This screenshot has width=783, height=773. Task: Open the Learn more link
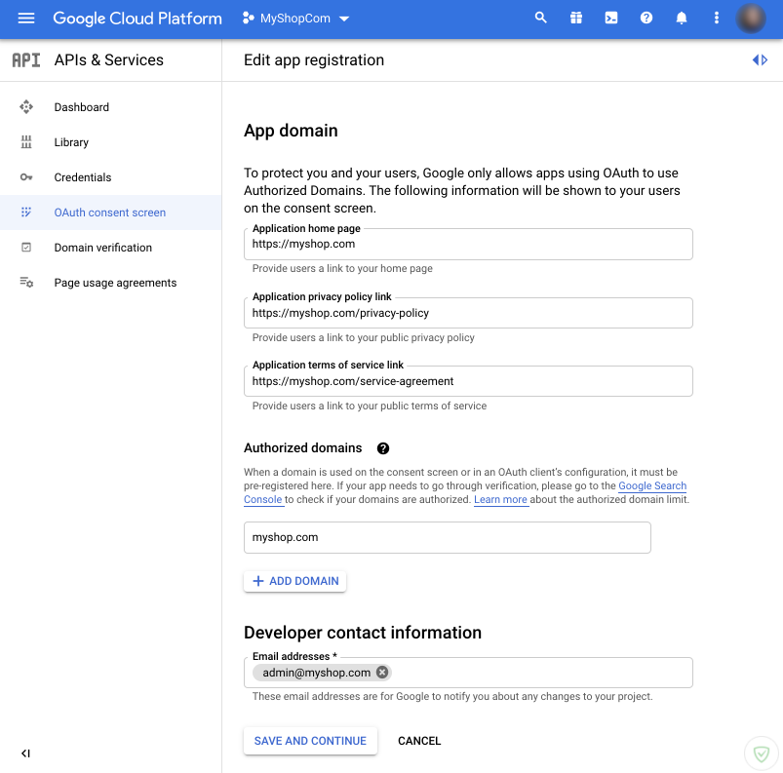coord(500,499)
